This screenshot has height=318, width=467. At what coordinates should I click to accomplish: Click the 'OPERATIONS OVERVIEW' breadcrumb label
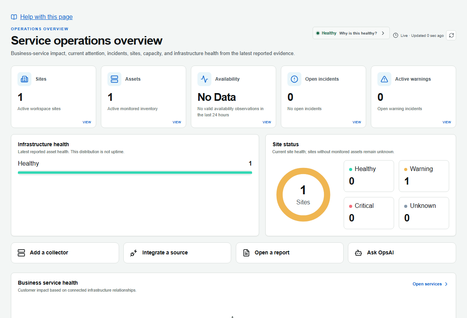pyautogui.click(x=40, y=29)
